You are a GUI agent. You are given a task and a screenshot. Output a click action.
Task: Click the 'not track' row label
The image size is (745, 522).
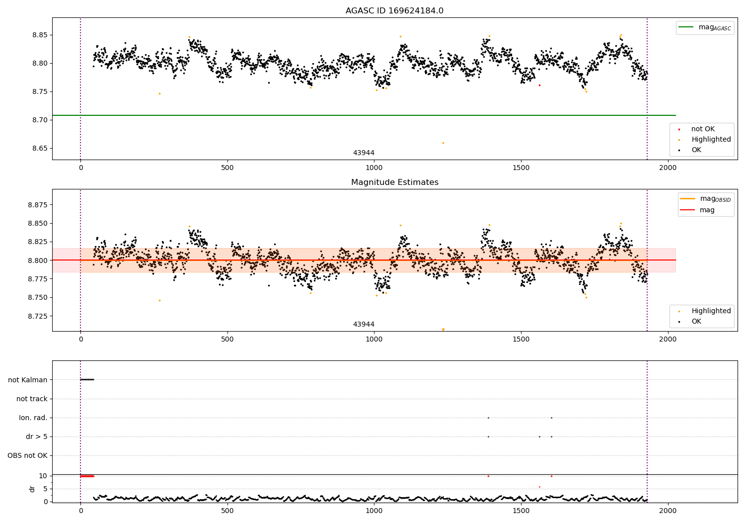pos(32,399)
